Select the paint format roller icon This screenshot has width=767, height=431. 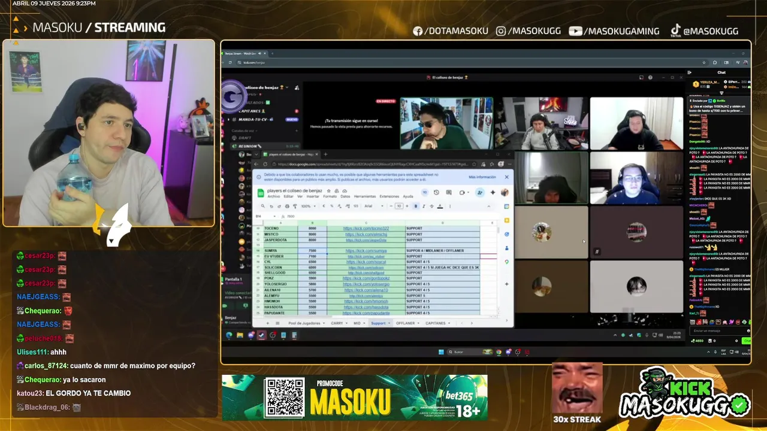pos(295,206)
